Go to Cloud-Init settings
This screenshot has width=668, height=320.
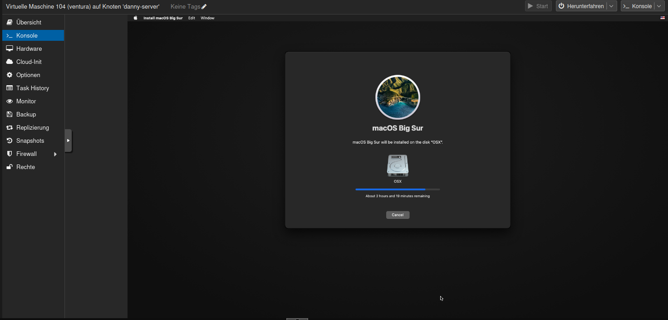click(33, 62)
